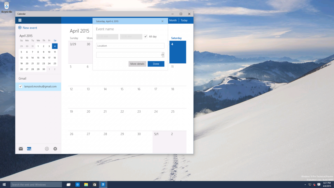Jump to Today

click(184, 20)
